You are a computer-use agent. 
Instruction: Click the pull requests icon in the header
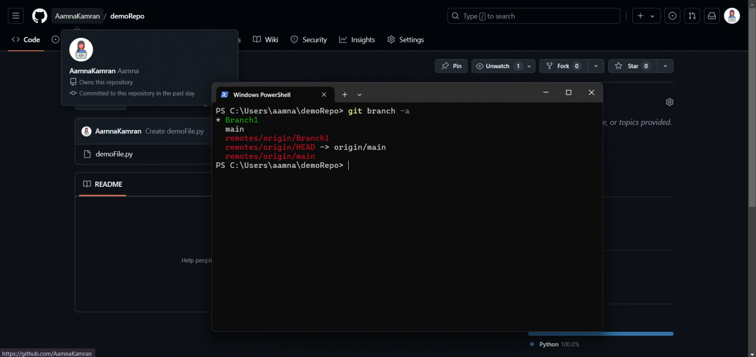tap(692, 15)
